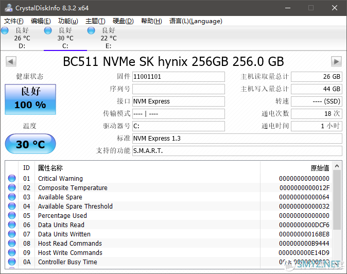Screen dimensions: 347x274
Task: Click the status orb for Critical Warning
Action: pos(12,178)
